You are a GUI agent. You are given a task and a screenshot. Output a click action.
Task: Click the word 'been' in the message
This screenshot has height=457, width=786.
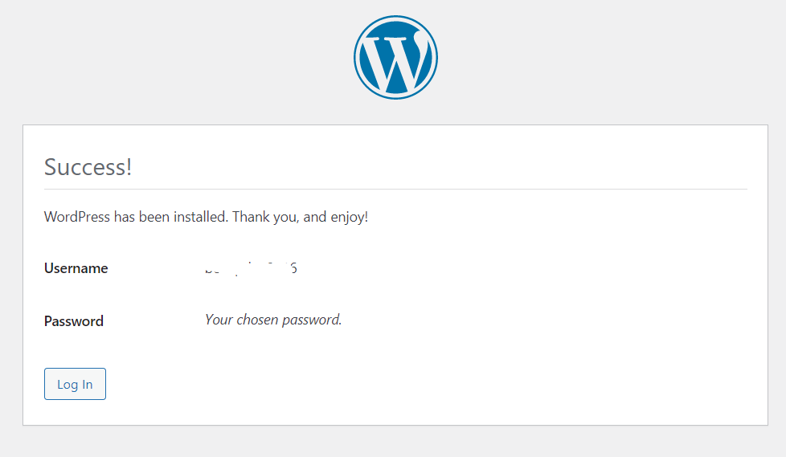click(154, 217)
